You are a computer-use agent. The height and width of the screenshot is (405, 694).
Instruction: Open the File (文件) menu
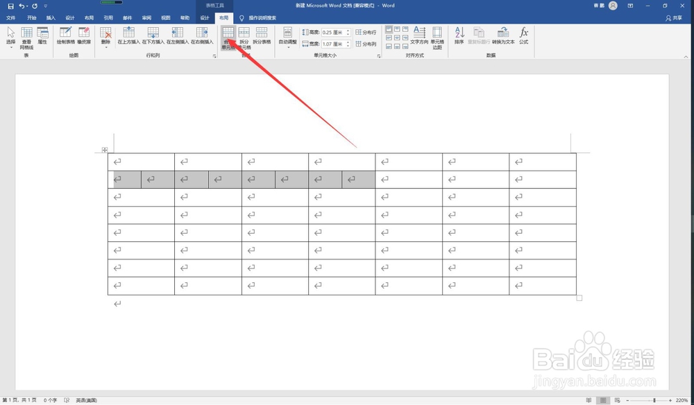coord(10,18)
